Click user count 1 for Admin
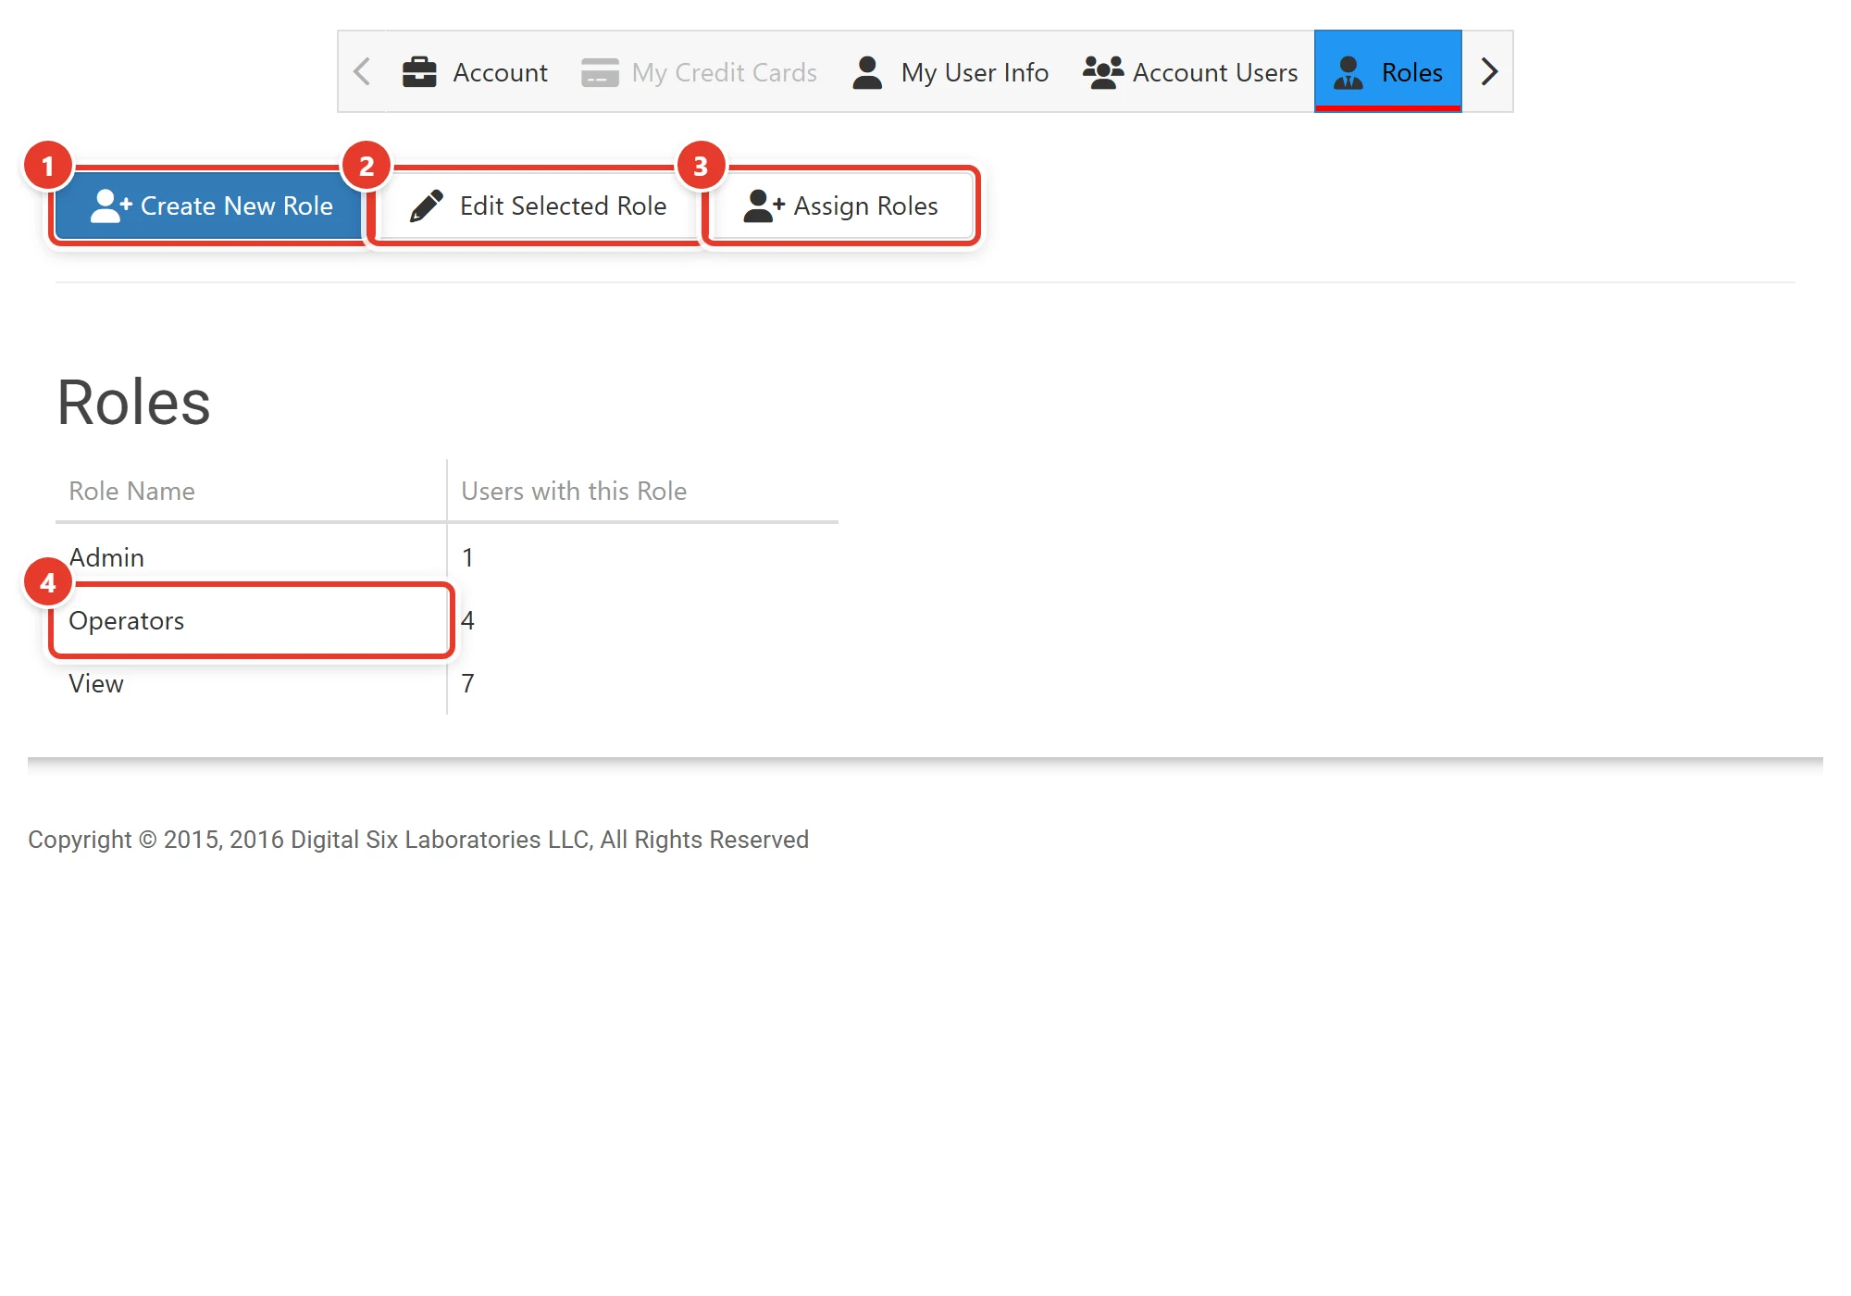 pos(467,557)
